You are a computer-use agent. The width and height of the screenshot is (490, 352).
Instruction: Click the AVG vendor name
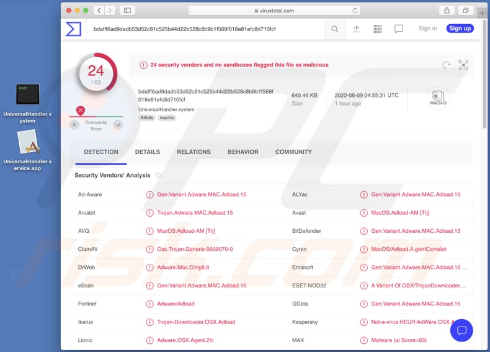click(84, 231)
